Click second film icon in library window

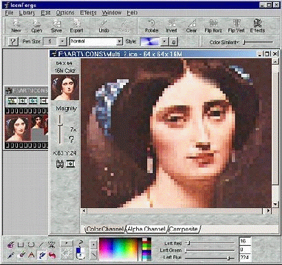[x=23, y=101]
